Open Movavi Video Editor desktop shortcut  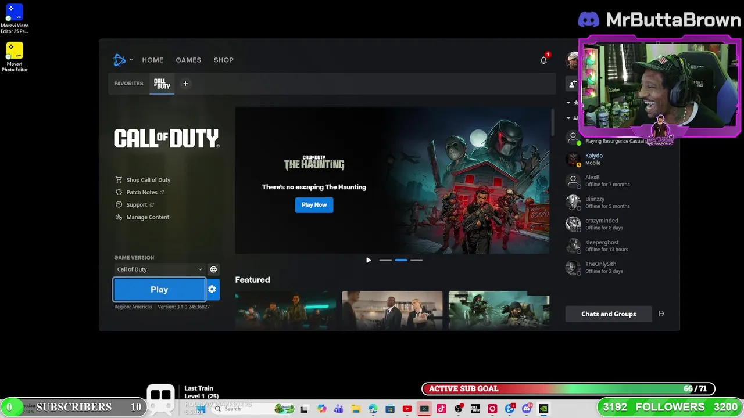pos(15,19)
